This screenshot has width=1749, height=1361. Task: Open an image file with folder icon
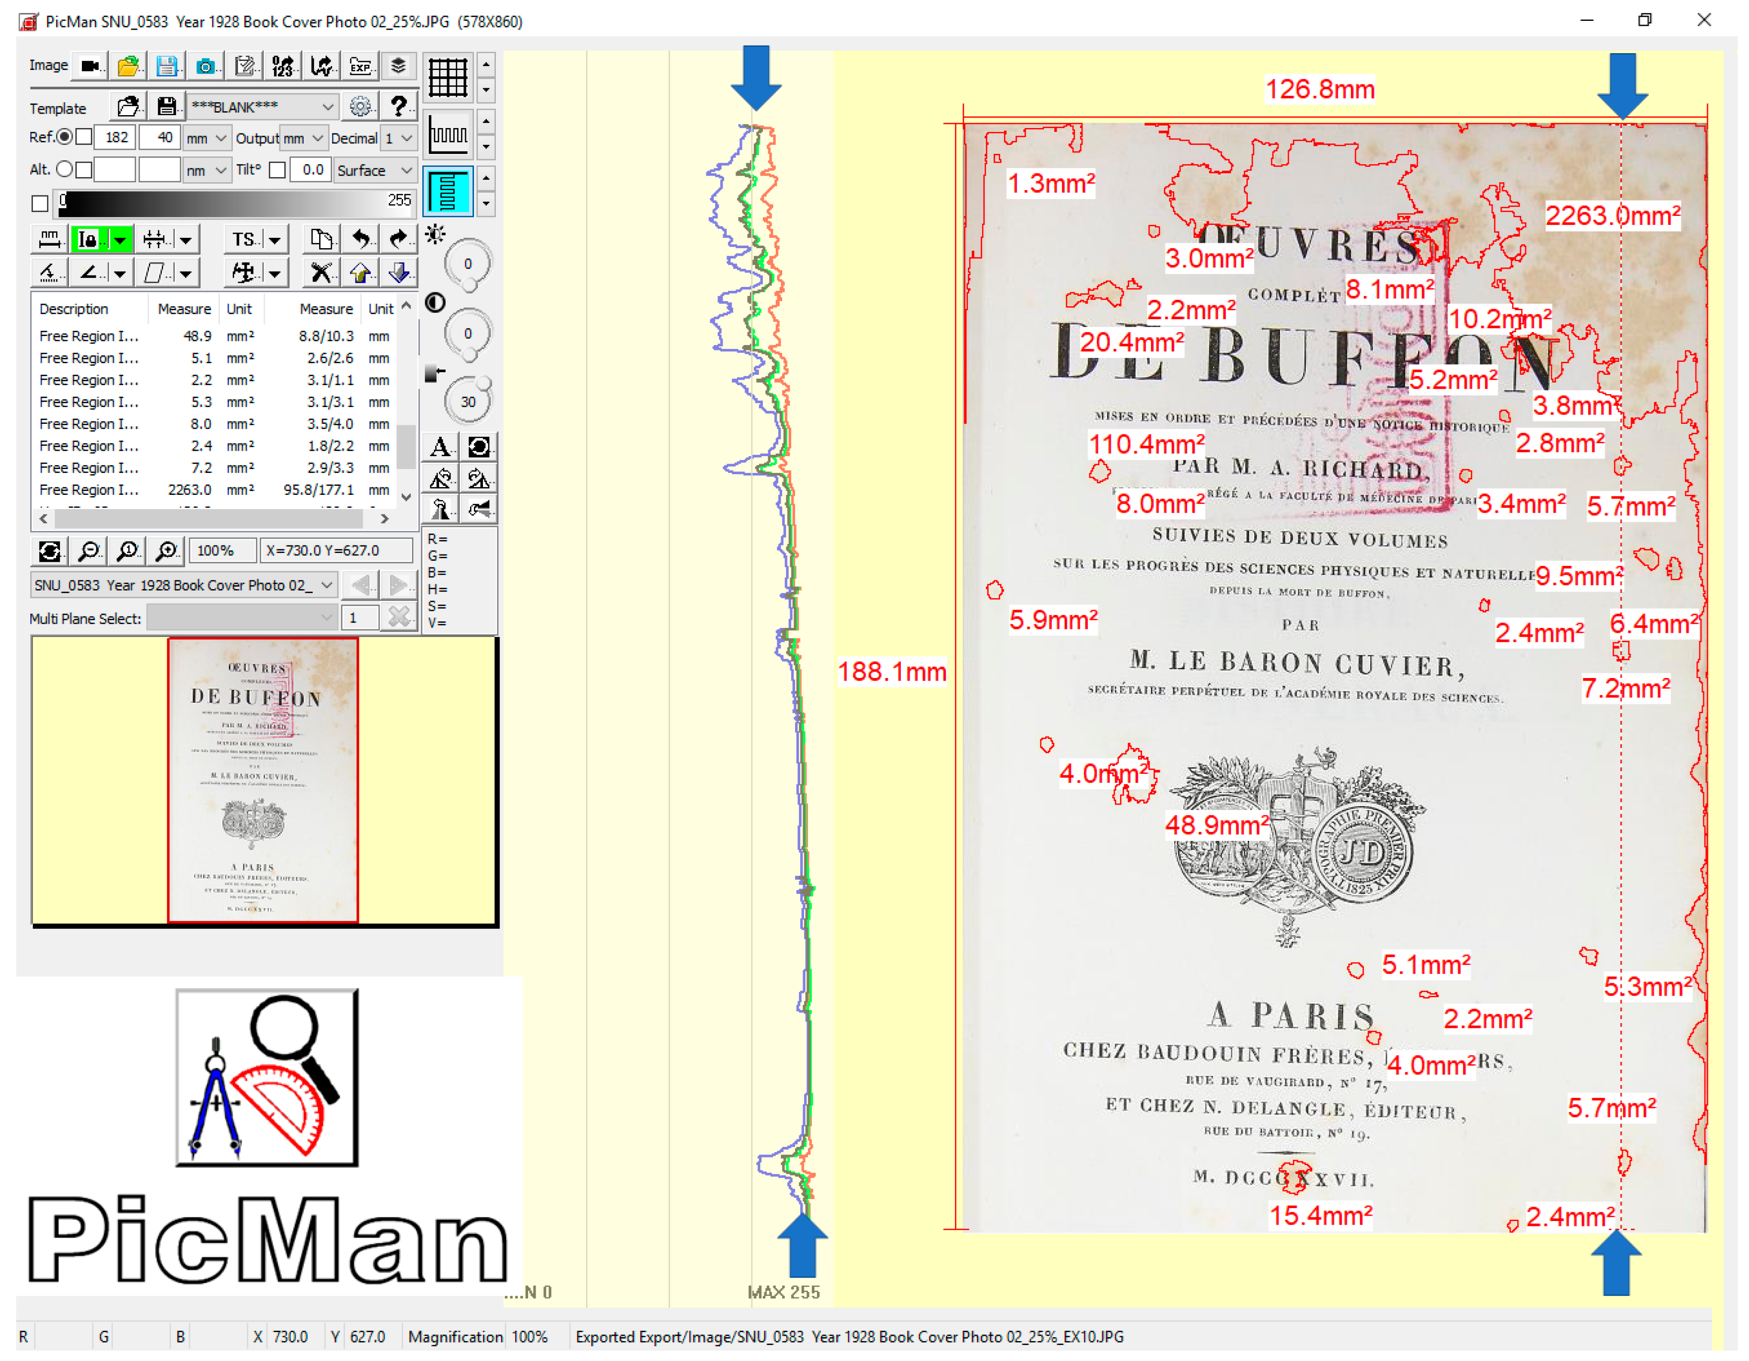point(128,67)
